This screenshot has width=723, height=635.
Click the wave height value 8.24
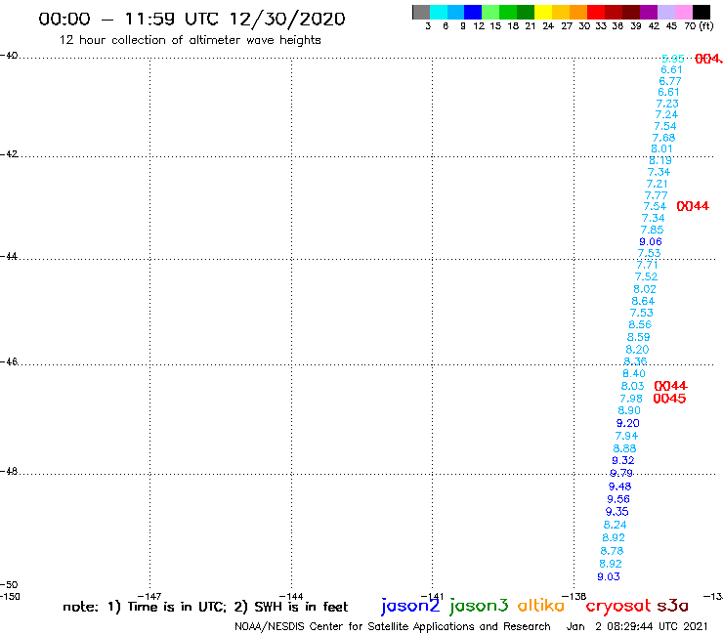616,525
